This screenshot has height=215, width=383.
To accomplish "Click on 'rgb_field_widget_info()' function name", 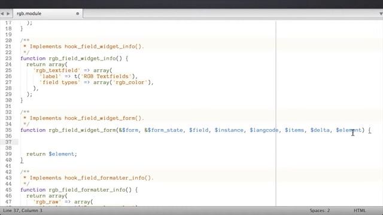I will click(85, 59).
